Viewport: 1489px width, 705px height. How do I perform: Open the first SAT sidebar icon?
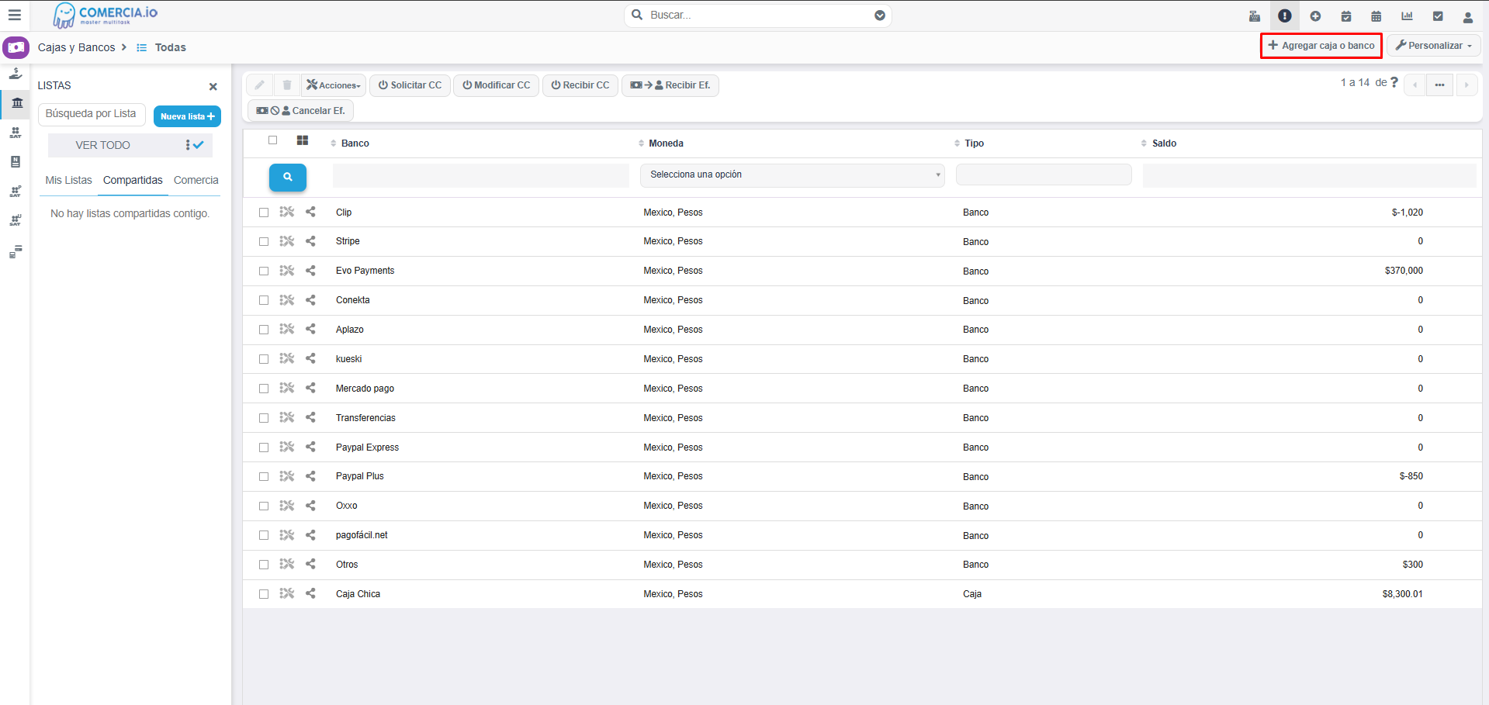pyautogui.click(x=16, y=133)
